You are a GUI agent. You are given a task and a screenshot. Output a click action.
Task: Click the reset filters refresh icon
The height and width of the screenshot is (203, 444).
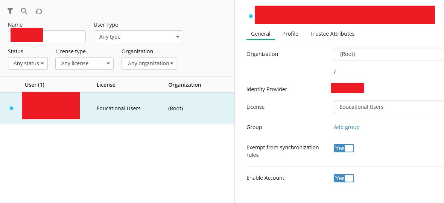[x=38, y=12]
